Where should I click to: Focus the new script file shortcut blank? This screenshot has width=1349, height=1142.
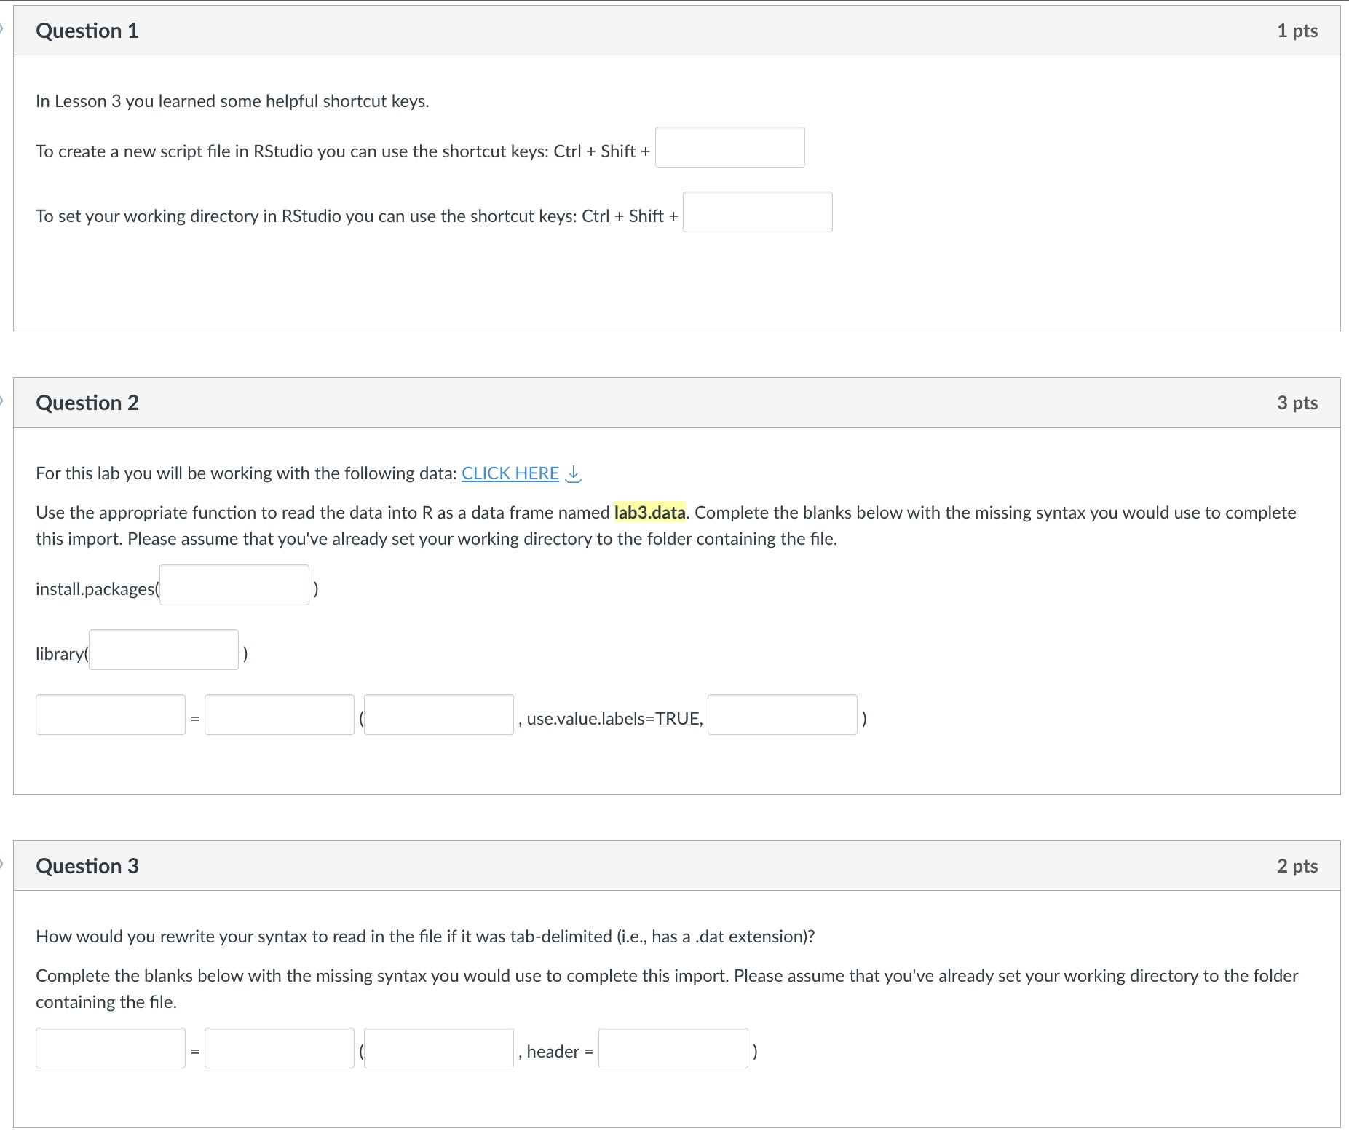point(729,147)
